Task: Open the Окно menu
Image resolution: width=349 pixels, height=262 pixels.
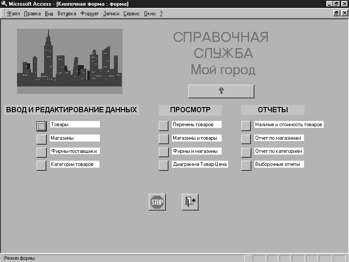Action: tap(150, 14)
